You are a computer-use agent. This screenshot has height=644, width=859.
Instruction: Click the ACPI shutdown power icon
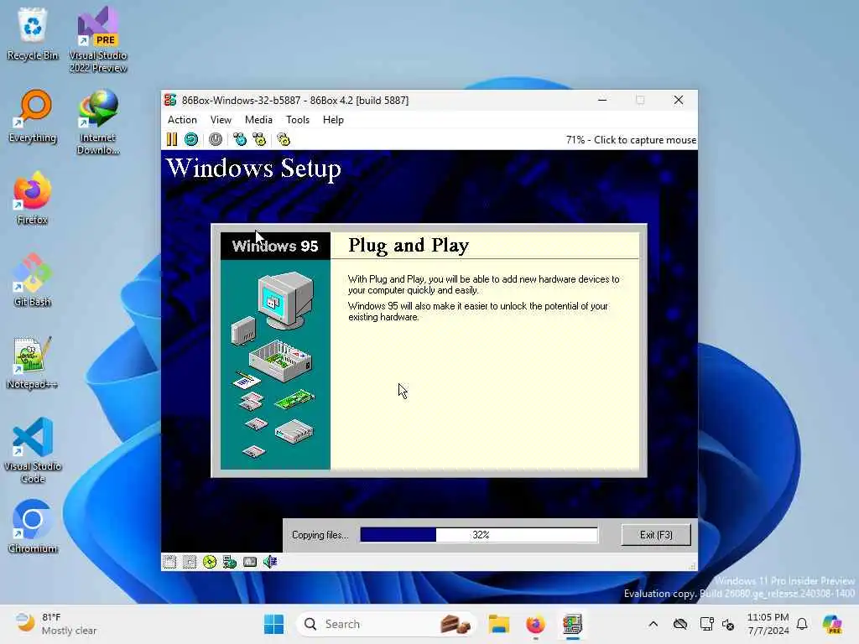(216, 140)
